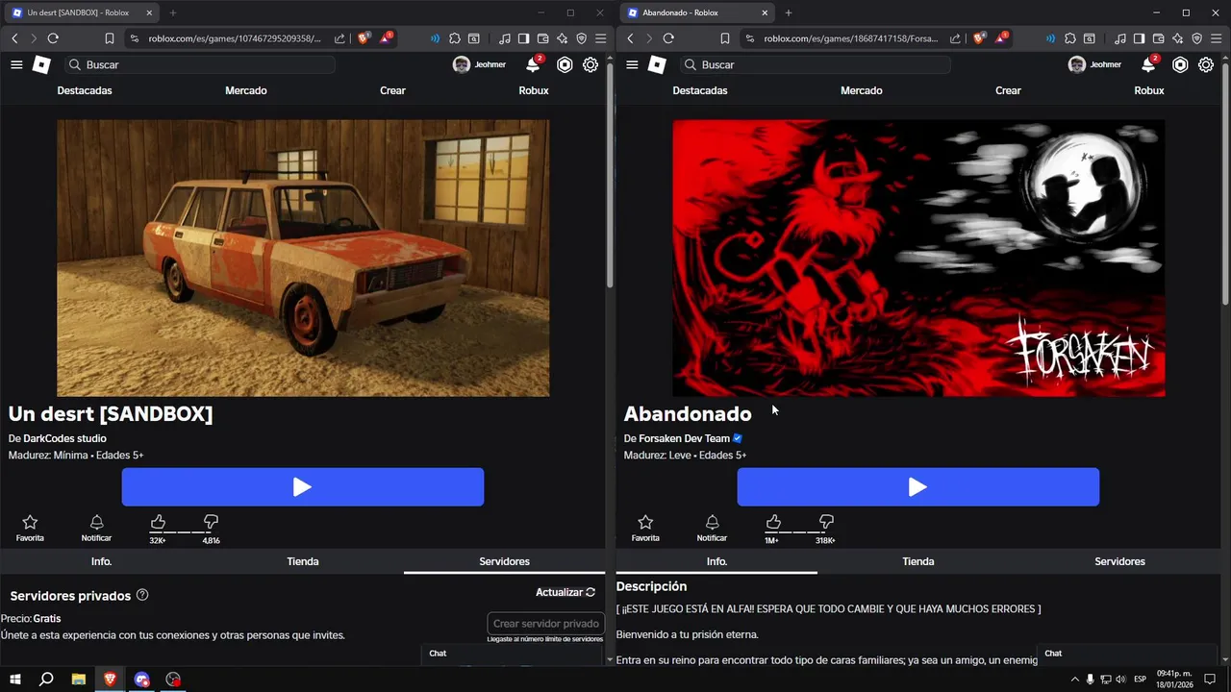1231x692 pixels.
Task: Open a new tab in the left browser window
Action: point(173,12)
